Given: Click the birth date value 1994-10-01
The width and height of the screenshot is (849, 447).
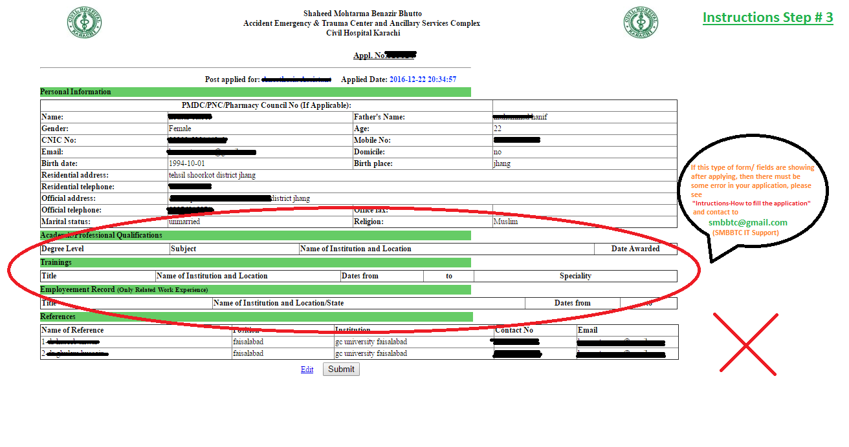Looking at the screenshot, I should (186, 163).
